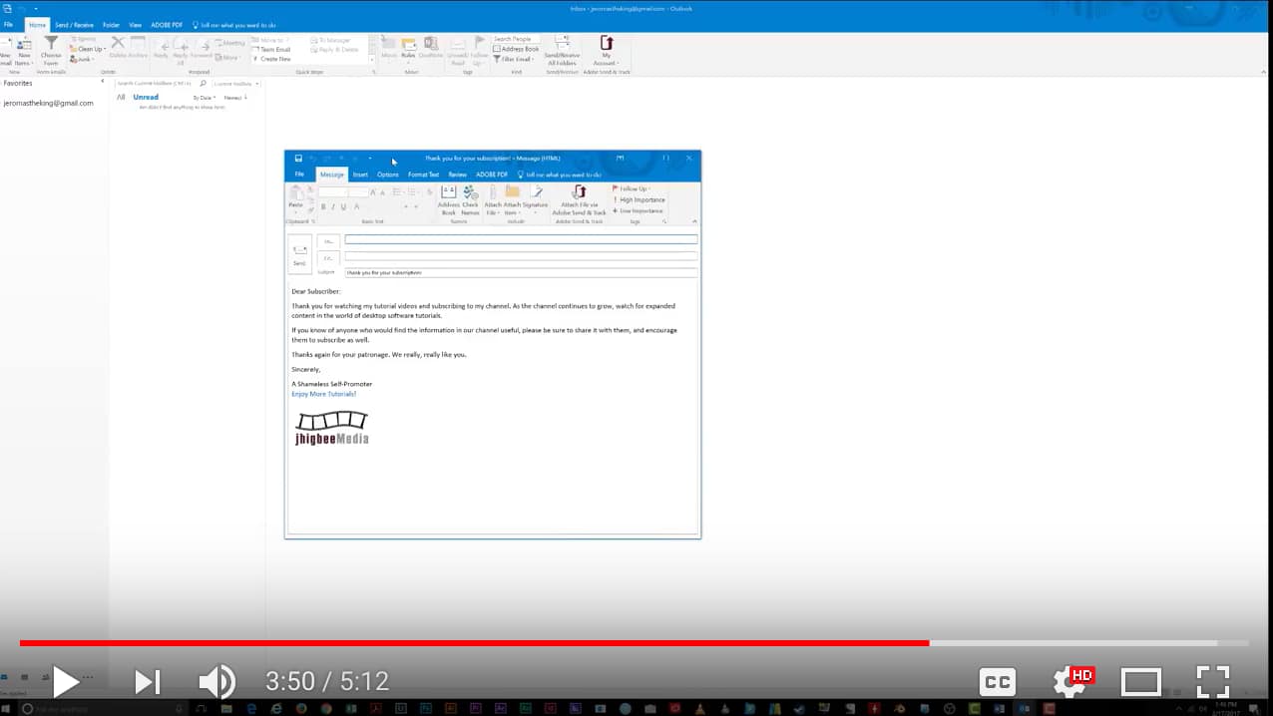Click Attach File via Adobe Send & Track
1273x716 pixels.
point(579,197)
